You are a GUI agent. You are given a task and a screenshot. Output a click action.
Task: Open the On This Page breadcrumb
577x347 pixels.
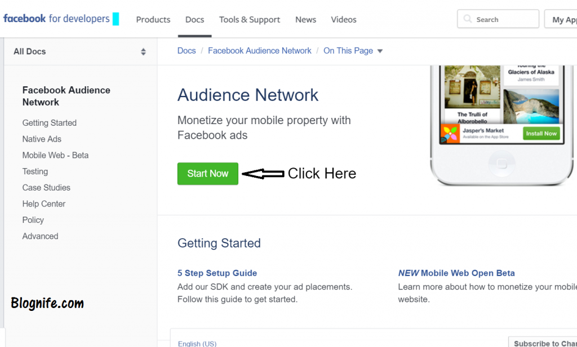coord(348,51)
